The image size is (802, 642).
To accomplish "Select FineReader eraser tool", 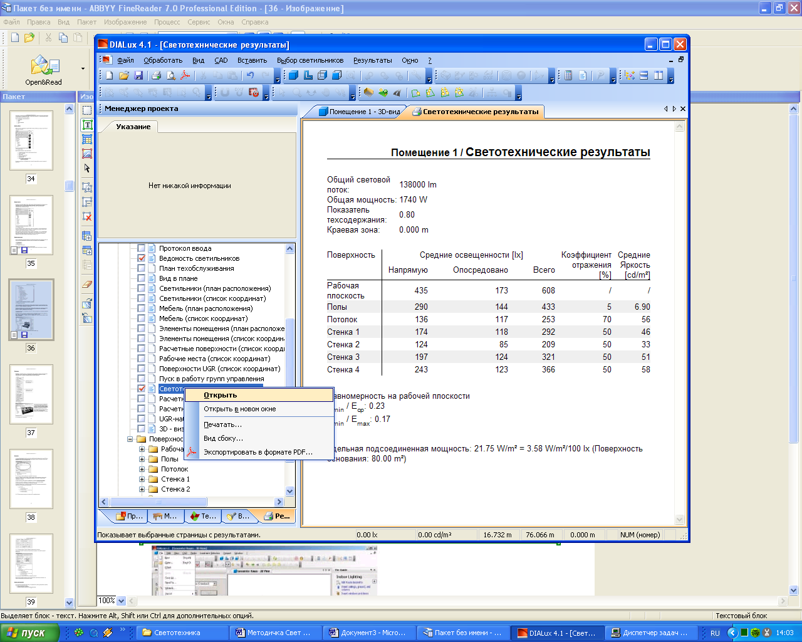I will 87,283.
